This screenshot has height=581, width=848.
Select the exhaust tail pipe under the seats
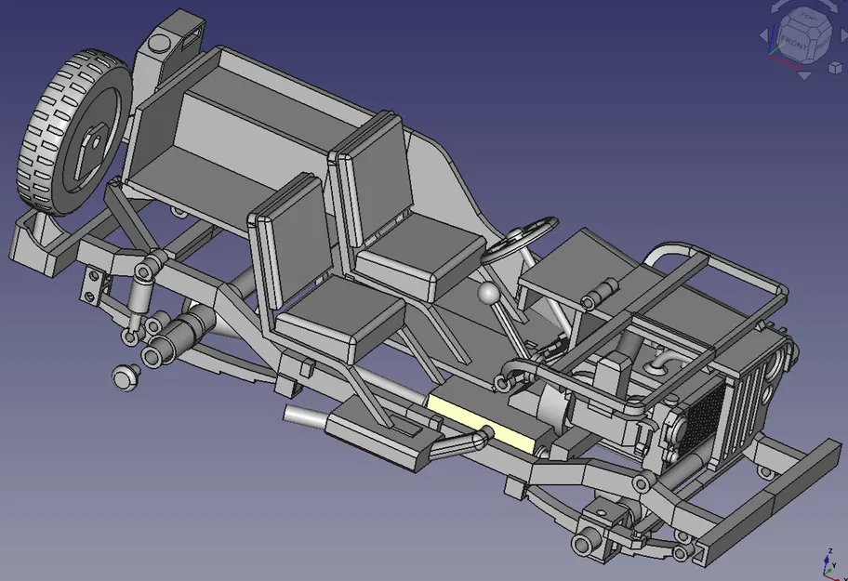click(x=306, y=416)
